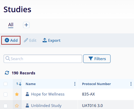The height and width of the screenshot is (109, 134).
Task: Click the plus circle icon in Add
Action: [7, 40]
